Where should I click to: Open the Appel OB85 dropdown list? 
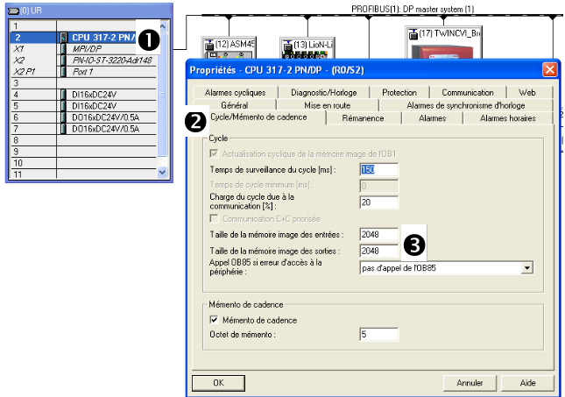click(526, 268)
